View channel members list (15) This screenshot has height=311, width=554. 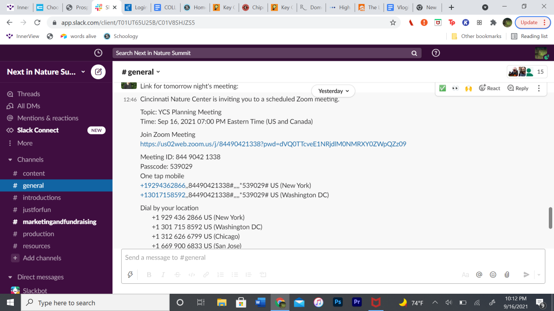pyautogui.click(x=527, y=72)
